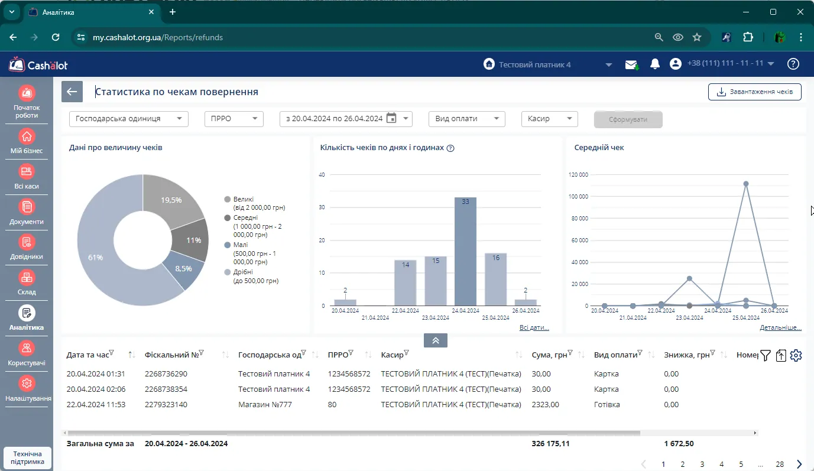Open the Вид оплати dropdown

point(467,119)
